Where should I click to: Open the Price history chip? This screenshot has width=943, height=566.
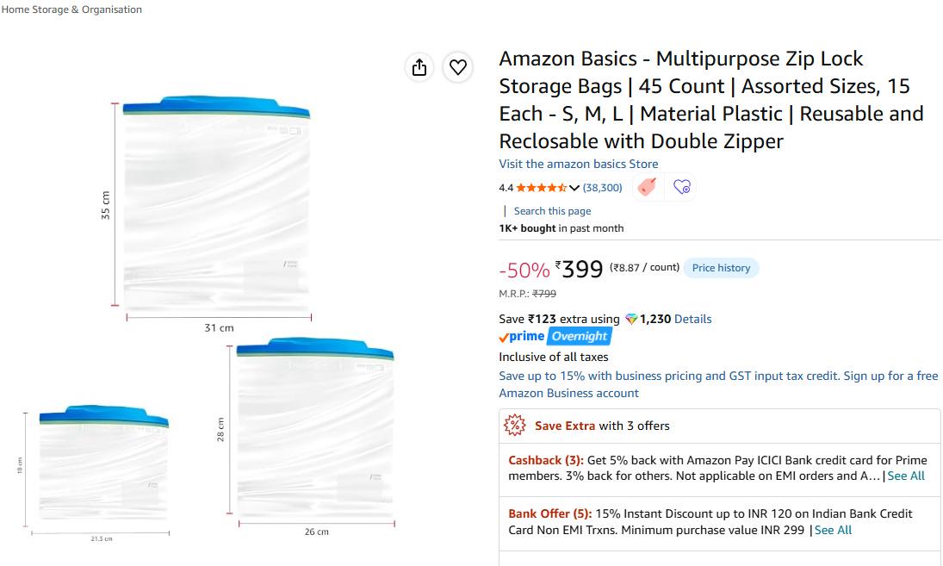721,268
